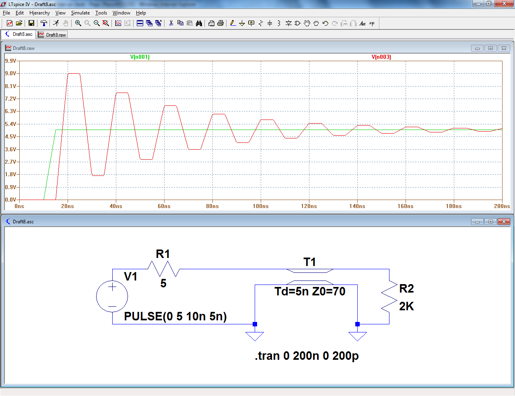Click the PULSE(0 5 10n 5n) source value

click(x=175, y=316)
